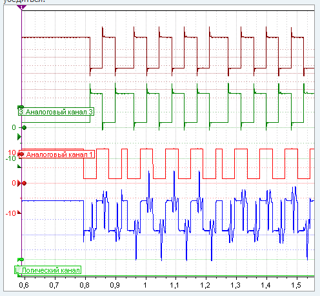Click the 'Аналоговый канал 1' channel label
Viewport: 320px width, 296px height.
(x=57, y=154)
